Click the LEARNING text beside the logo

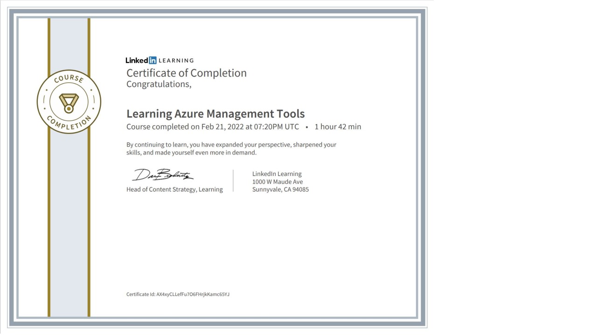(176, 60)
